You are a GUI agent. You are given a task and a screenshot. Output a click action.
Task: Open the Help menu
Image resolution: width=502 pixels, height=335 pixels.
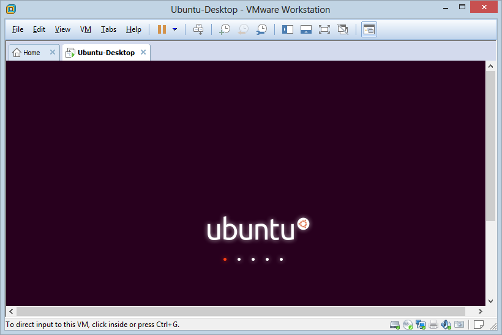tap(133, 29)
